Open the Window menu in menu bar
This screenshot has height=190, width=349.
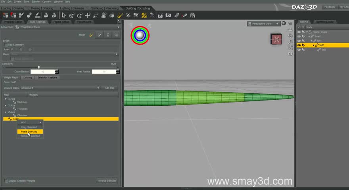coord(58,2)
